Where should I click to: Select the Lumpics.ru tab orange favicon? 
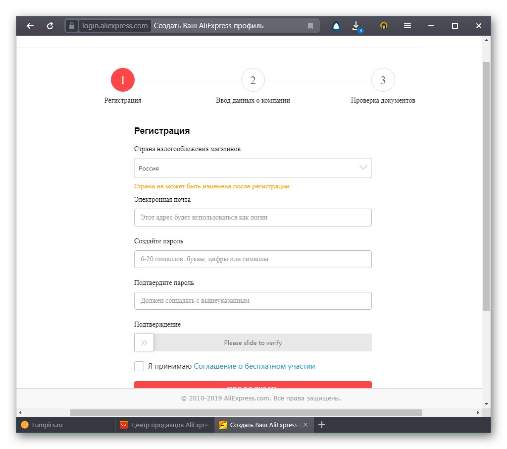tap(25, 425)
